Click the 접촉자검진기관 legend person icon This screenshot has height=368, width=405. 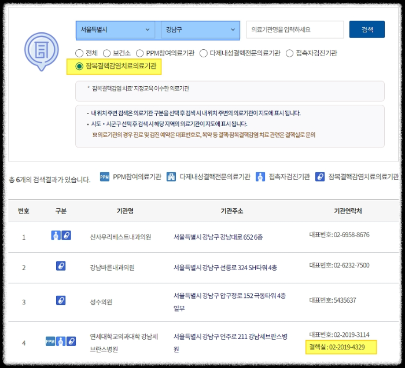pyautogui.click(x=260, y=177)
